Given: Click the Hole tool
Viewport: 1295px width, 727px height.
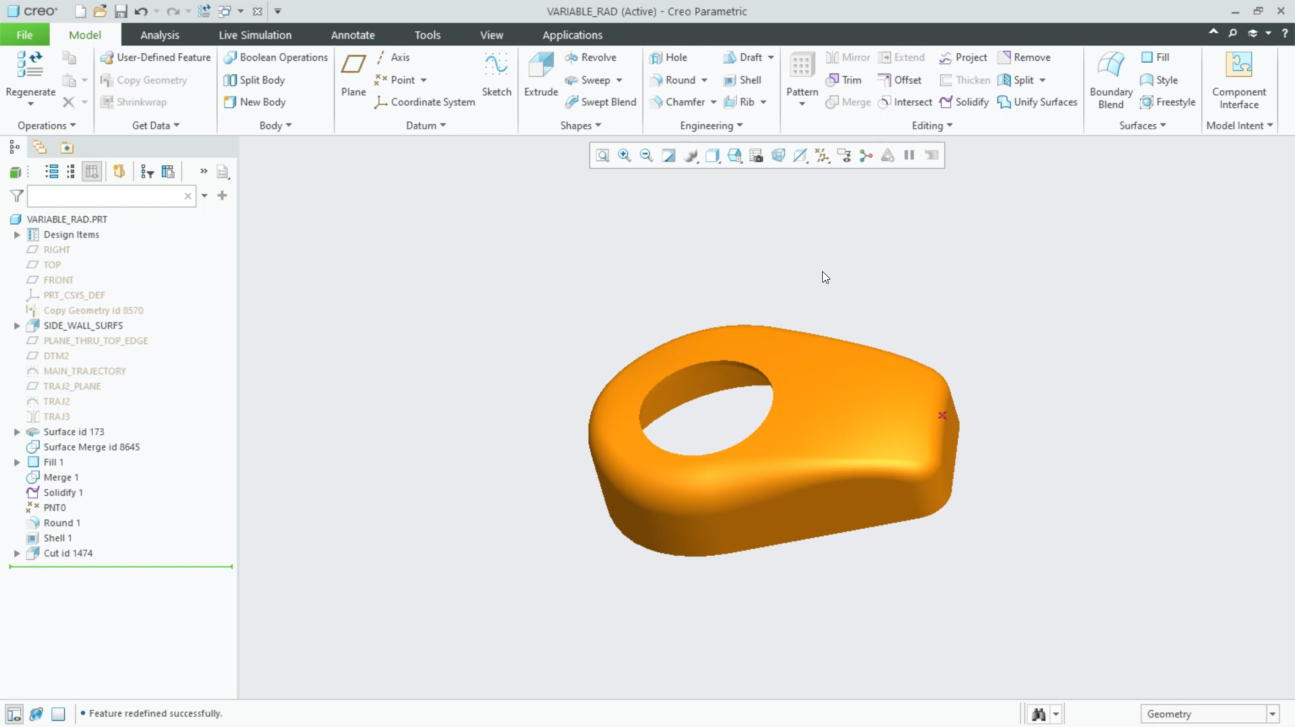Looking at the screenshot, I should [668, 57].
